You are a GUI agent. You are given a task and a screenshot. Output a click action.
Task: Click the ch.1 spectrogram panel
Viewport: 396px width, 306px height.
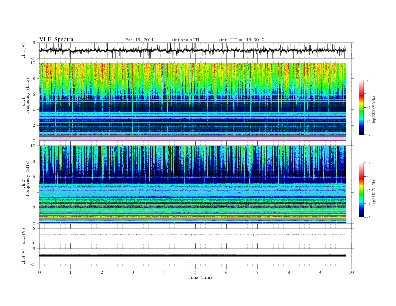click(193, 102)
